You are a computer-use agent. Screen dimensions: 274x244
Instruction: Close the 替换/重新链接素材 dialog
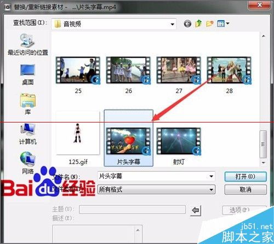click(x=259, y=5)
